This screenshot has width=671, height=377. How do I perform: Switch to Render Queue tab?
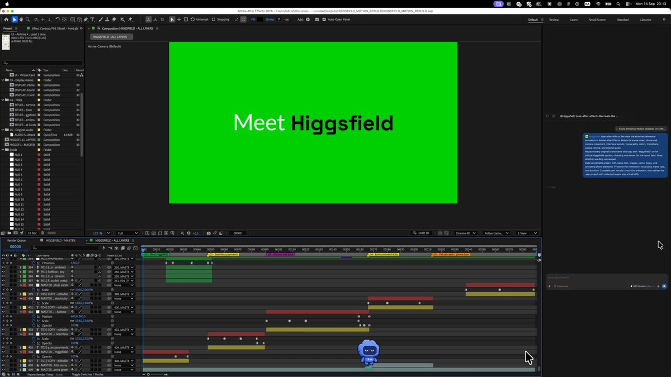point(17,240)
